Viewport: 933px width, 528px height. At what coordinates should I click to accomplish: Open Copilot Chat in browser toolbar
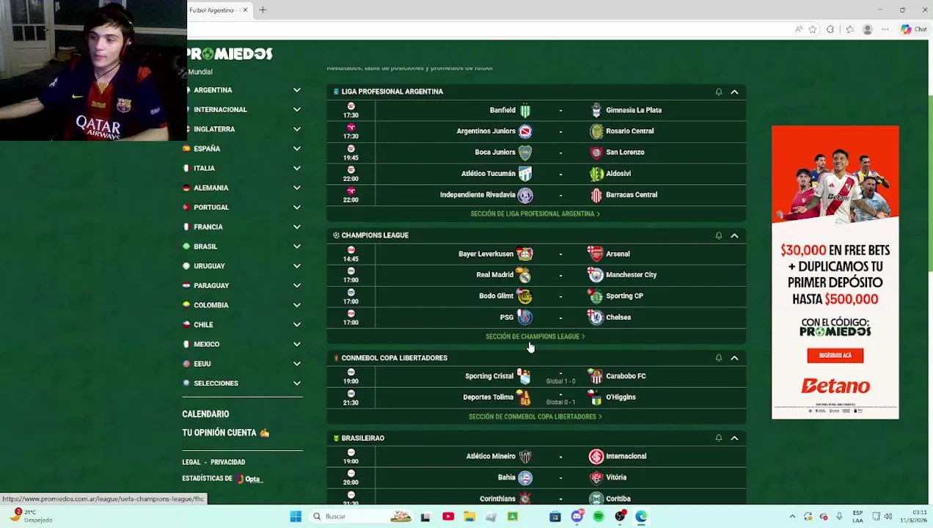pyautogui.click(x=914, y=29)
